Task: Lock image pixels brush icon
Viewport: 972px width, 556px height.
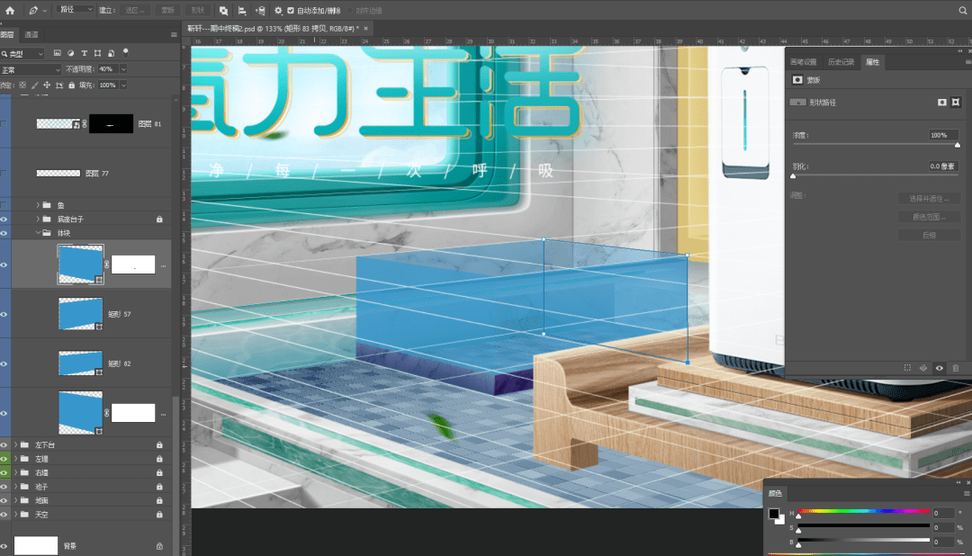Action: [x=35, y=85]
